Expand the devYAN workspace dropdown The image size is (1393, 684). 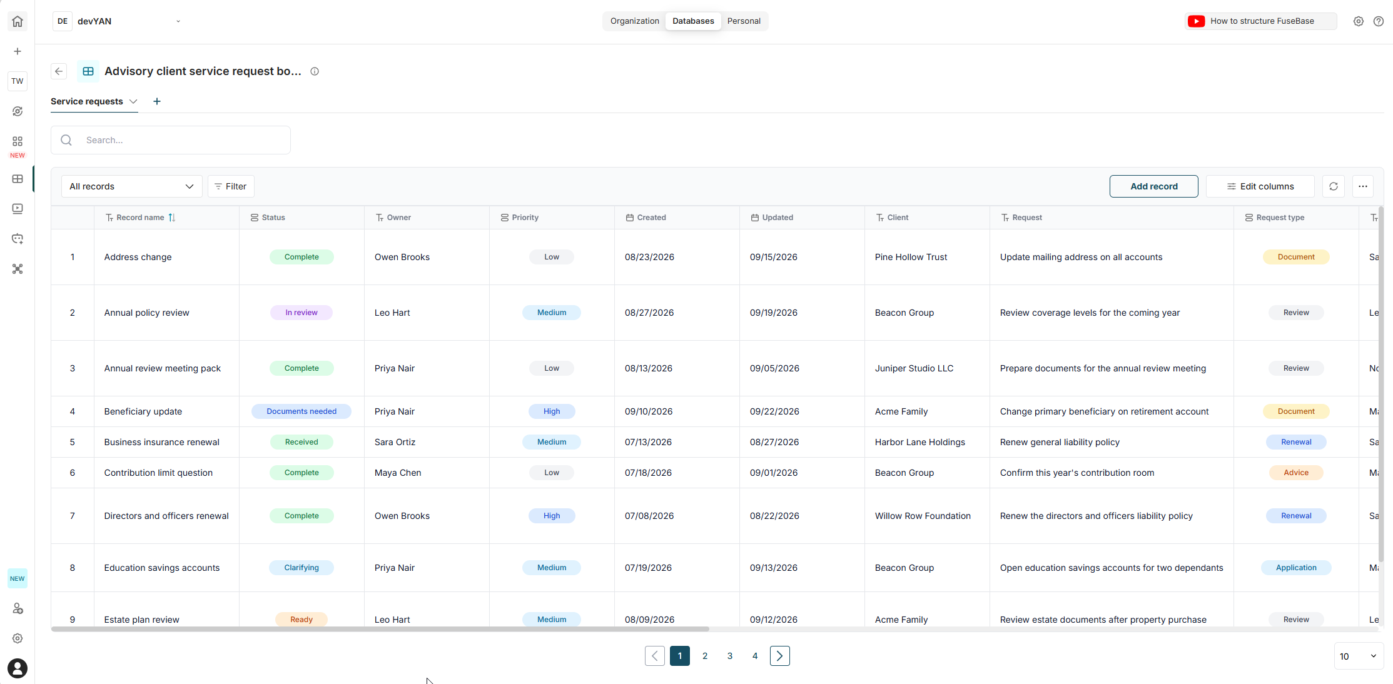pyautogui.click(x=178, y=21)
